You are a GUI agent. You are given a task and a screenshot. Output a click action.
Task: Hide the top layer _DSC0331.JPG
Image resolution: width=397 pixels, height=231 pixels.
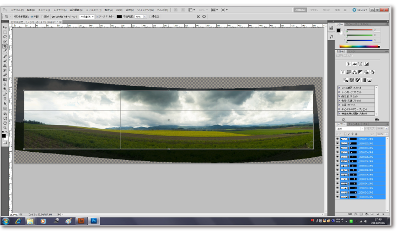tap(337, 140)
